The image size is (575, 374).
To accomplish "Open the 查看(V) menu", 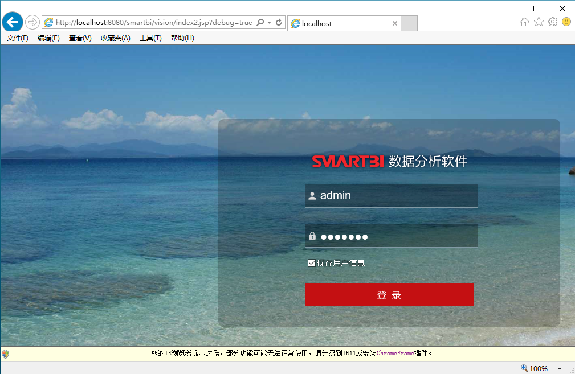I will pyautogui.click(x=80, y=38).
